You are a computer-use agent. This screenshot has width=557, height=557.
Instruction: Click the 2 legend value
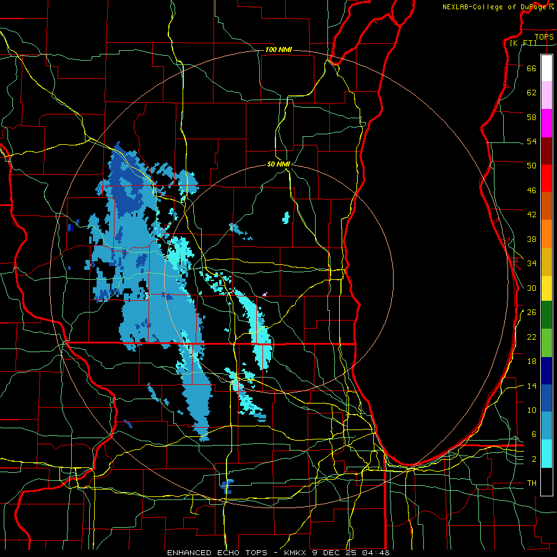[534, 459]
